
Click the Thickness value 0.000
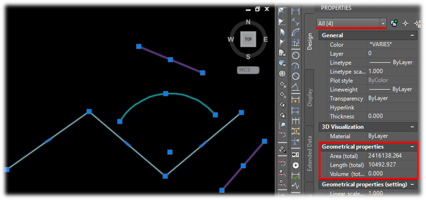point(375,116)
